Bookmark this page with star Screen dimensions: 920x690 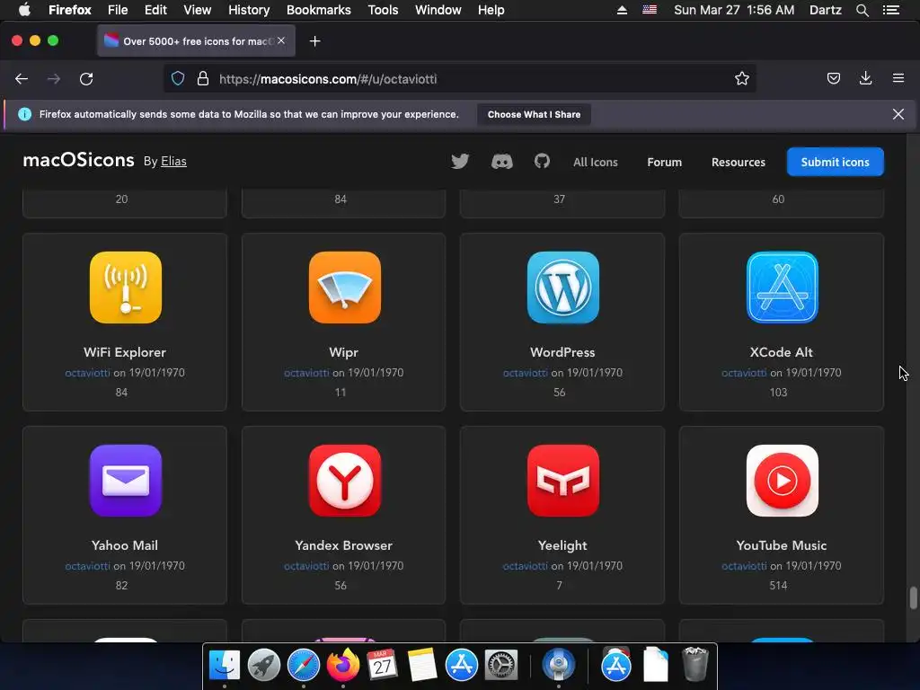741,79
